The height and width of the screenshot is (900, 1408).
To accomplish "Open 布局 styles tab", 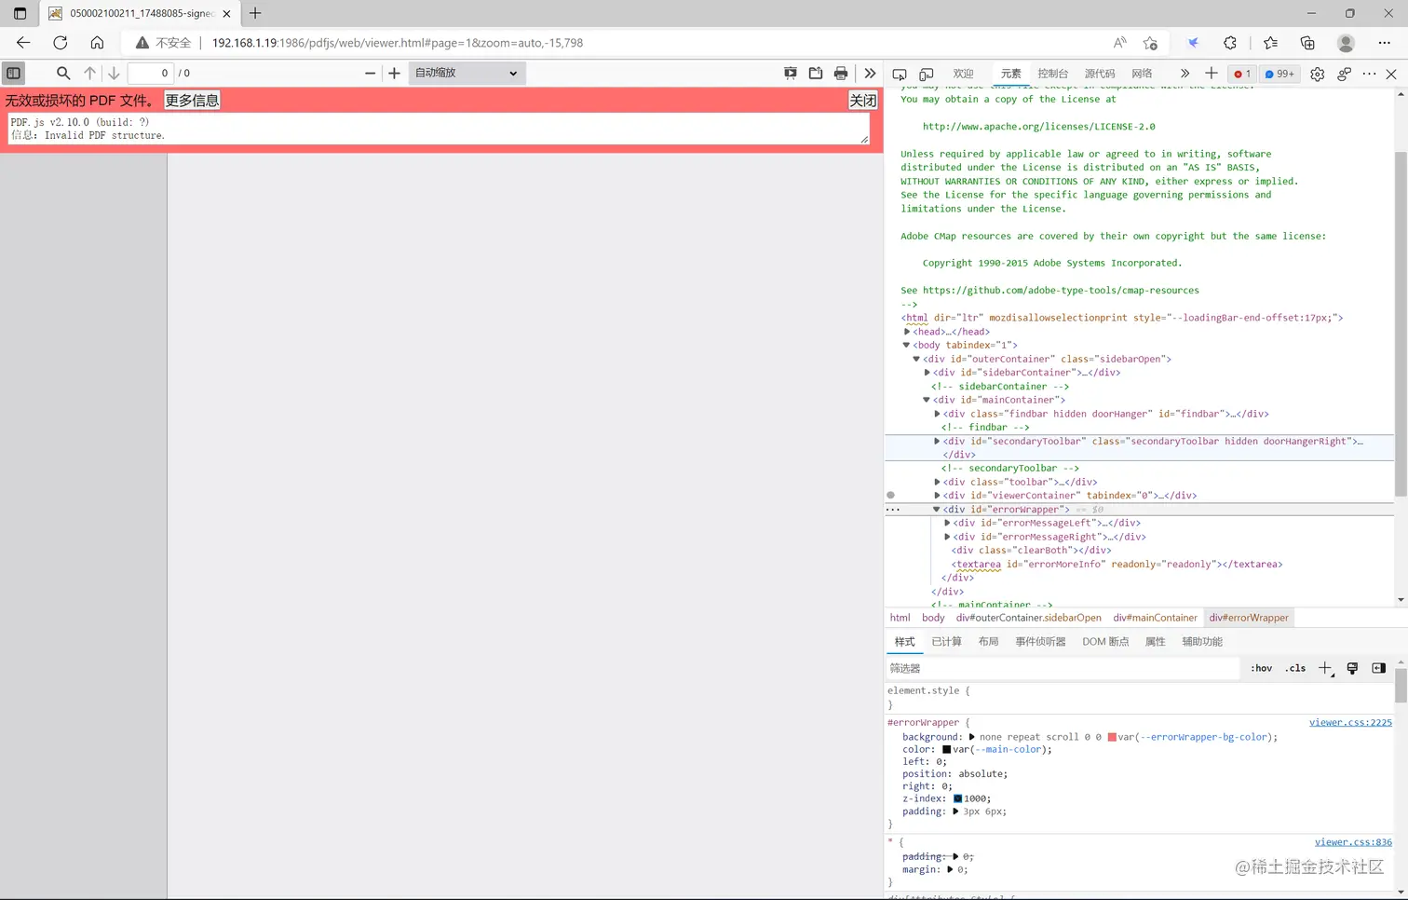I will pos(988,642).
